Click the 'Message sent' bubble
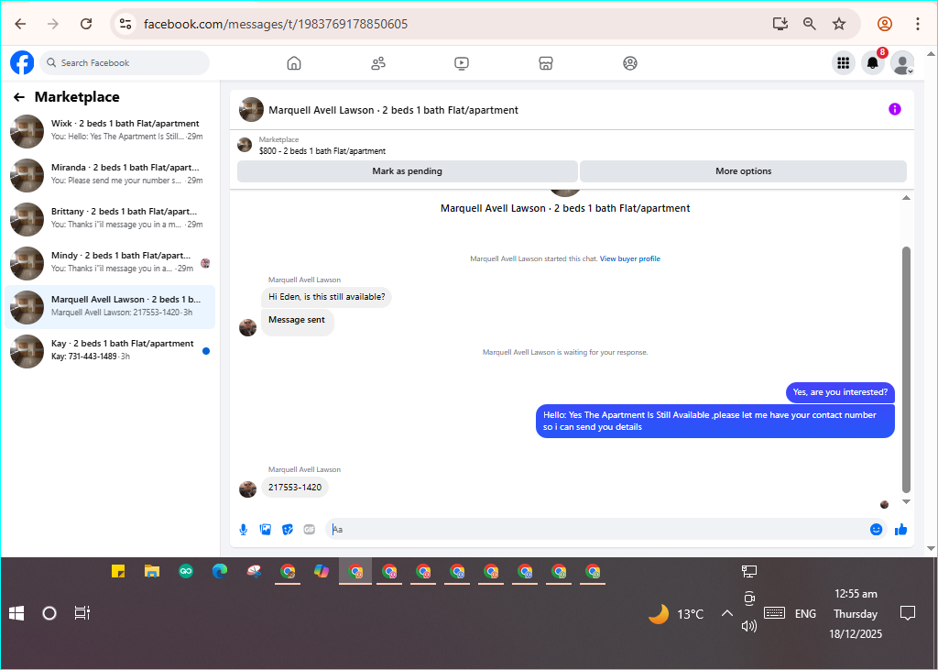Image resolution: width=938 pixels, height=670 pixels. 297,322
